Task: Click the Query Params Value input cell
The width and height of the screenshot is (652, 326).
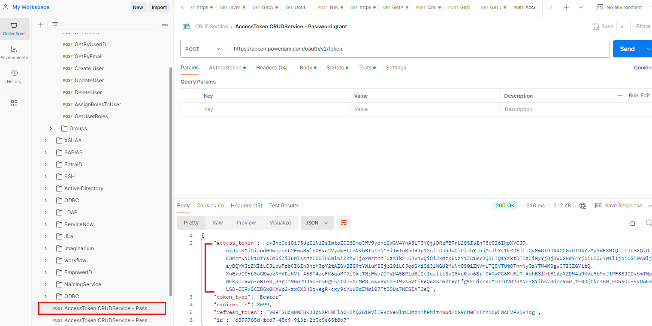Action: point(425,109)
